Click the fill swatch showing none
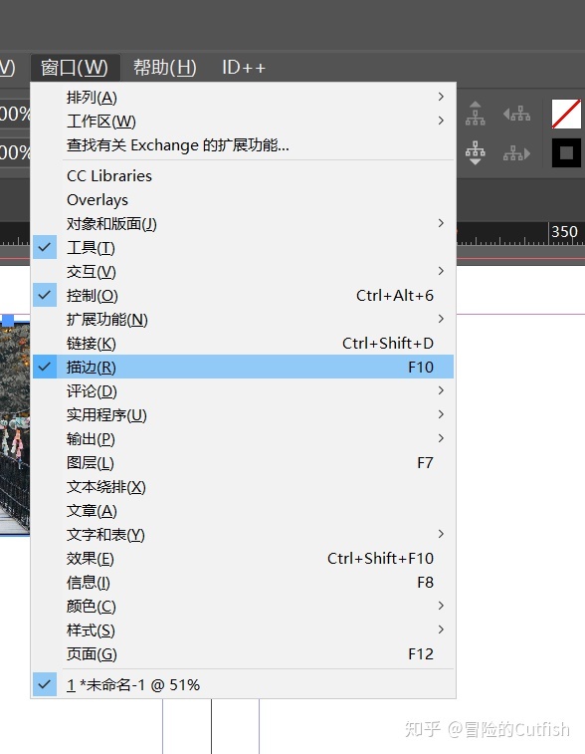The width and height of the screenshot is (585, 754). pos(566,114)
